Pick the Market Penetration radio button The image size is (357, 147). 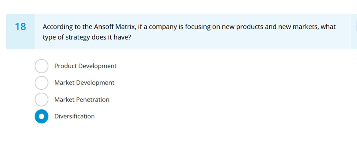click(41, 99)
